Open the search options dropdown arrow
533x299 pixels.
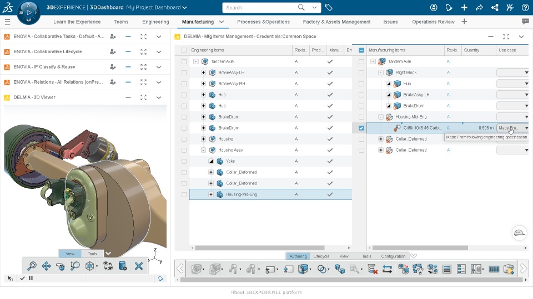pyautogui.click(x=315, y=7)
